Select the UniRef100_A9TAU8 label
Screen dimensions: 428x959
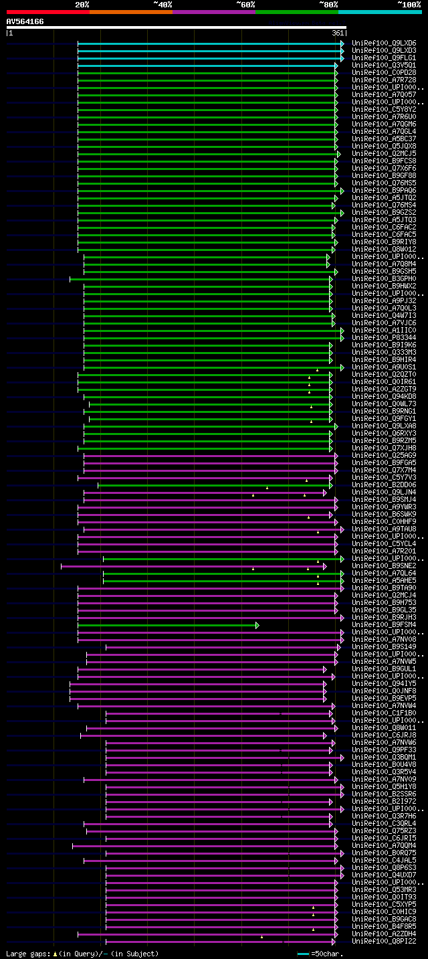pyautogui.click(x=384, y=529)
